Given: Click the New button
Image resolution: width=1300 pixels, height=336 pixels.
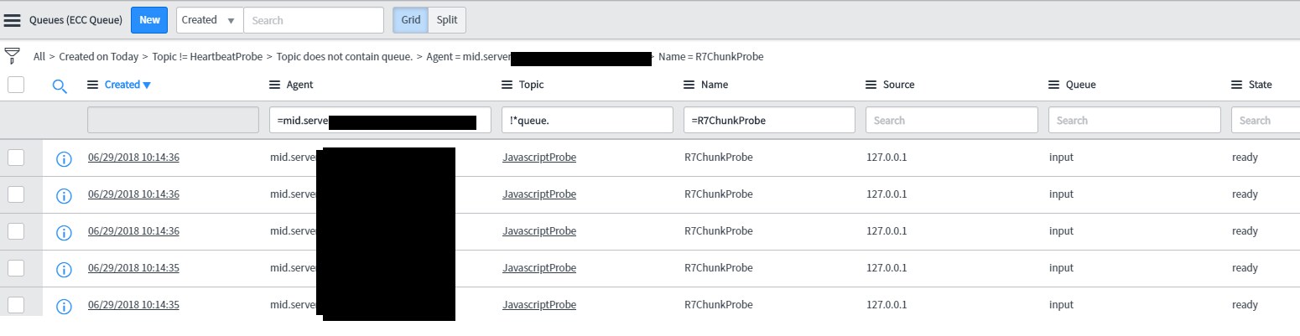Looking at the screenshot, I should 149,20.
